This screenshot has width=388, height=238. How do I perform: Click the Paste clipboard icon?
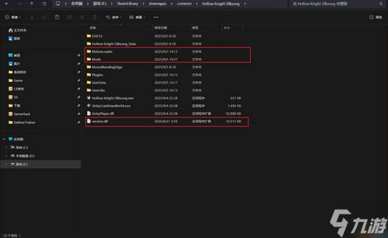(57, 17)
